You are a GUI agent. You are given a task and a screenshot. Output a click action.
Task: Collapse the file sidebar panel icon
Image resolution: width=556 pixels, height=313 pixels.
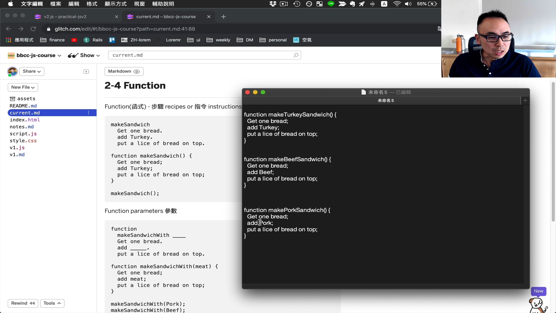(x=86, y=72)
